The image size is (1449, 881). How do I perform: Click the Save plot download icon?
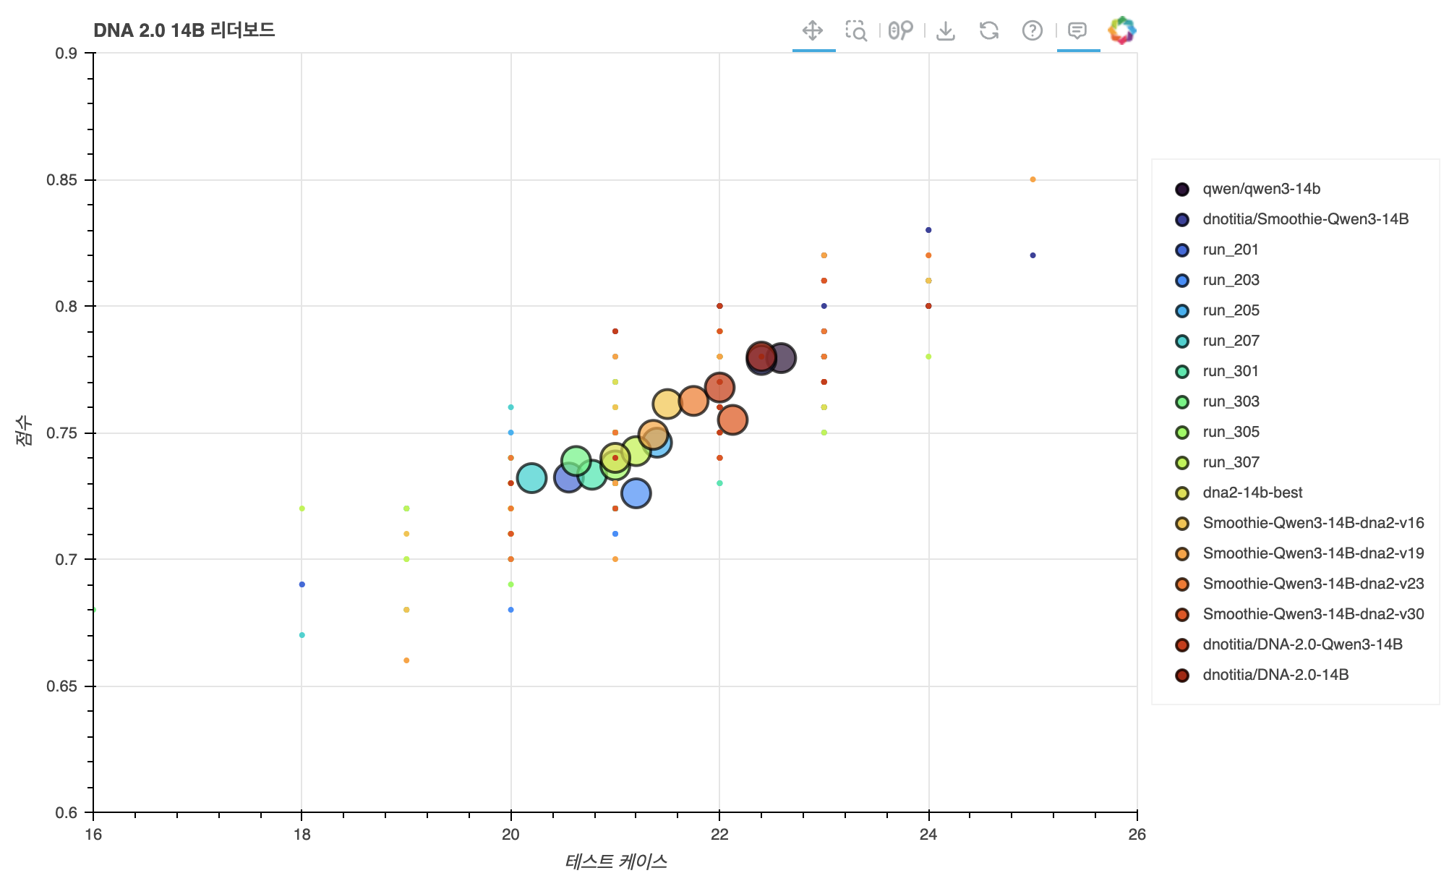945,30
